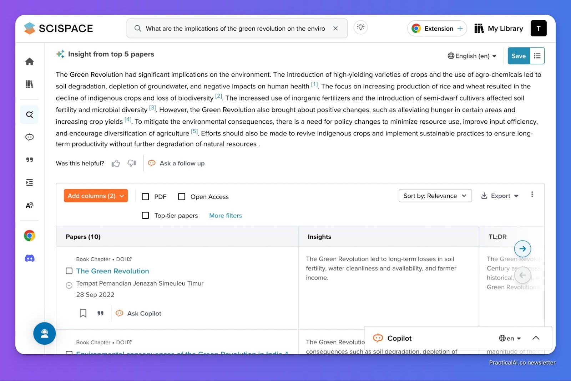The width and height of the screenshot is (571, 381).
Task: Open Sort by: Relevance dropdown
Action: click(x=435, y=196)
